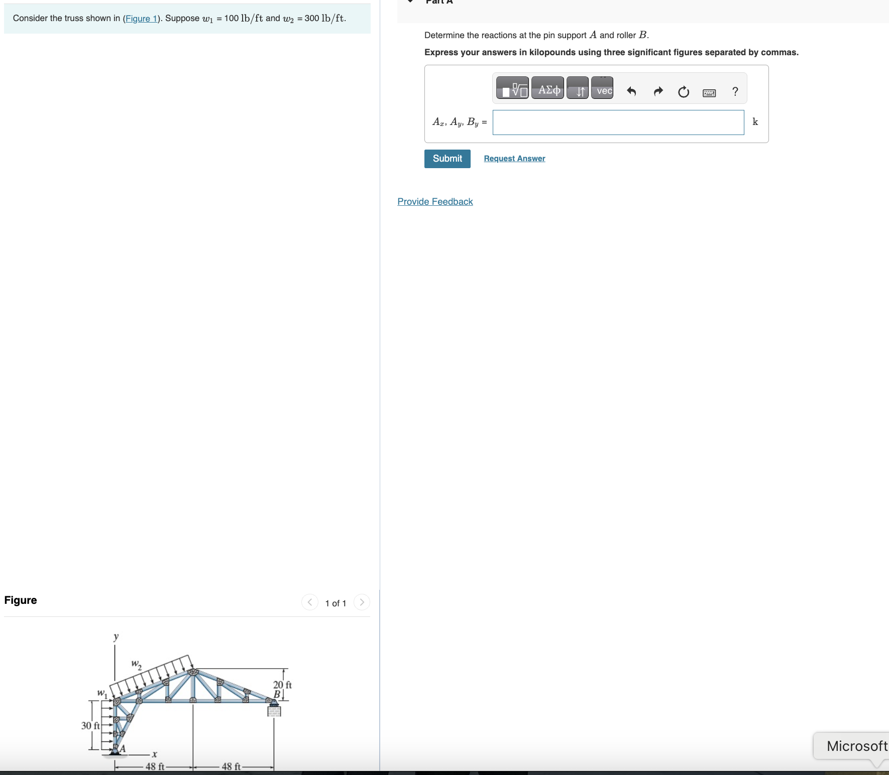Open the Greek symbols ΑΣΦ palette
This screenshot has height=775, width=889.
(x=547, y=88)
